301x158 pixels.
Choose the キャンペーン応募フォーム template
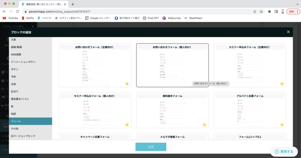coord(95,137)
